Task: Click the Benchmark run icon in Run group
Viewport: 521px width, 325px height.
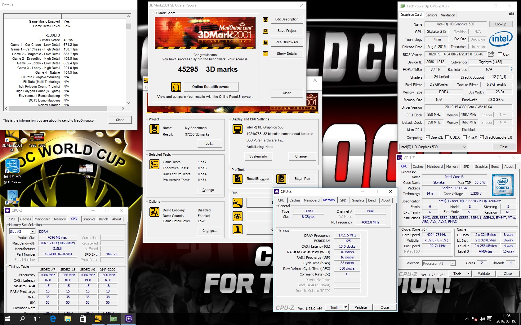Action: [x=238, y=203]
